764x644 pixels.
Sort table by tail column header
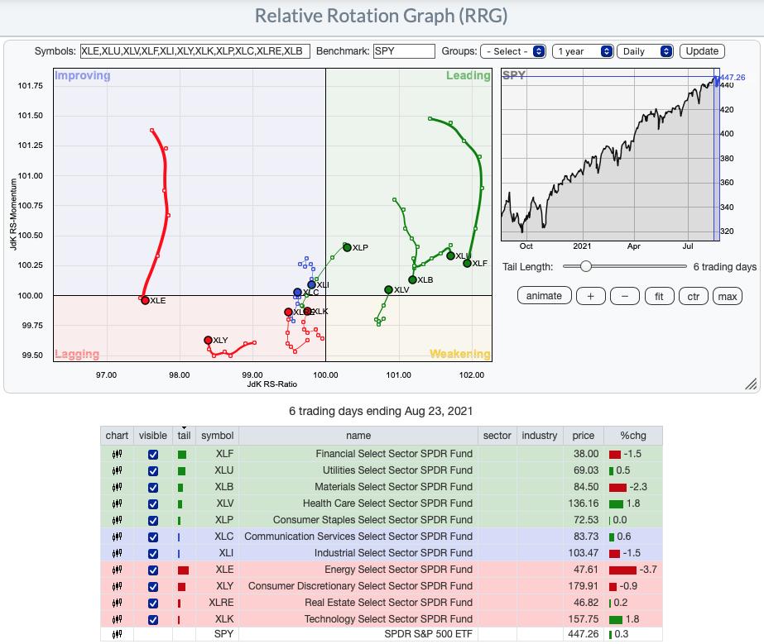pos(185,436)
